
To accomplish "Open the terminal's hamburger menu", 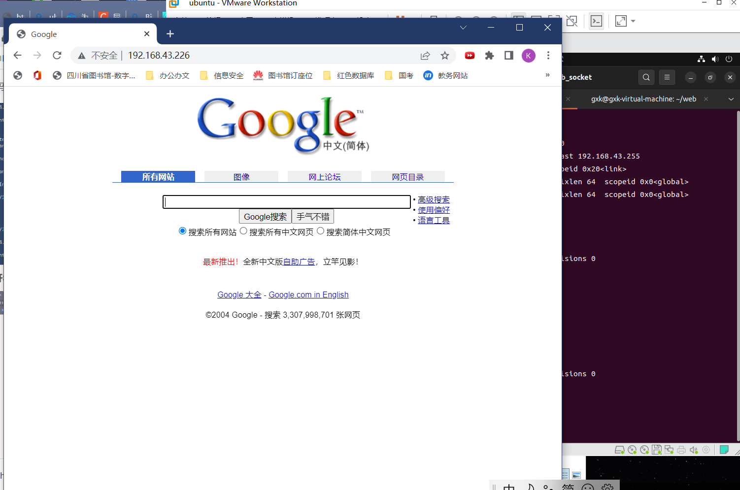I will 667,77.
